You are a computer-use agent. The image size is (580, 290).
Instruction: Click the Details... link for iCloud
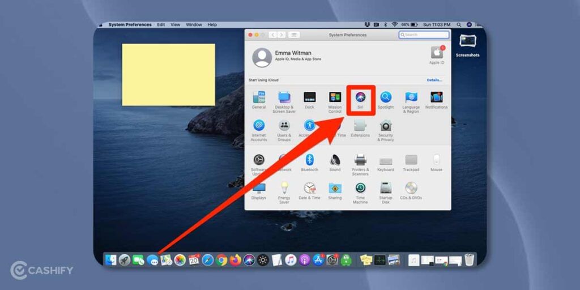tap(434, 80)
